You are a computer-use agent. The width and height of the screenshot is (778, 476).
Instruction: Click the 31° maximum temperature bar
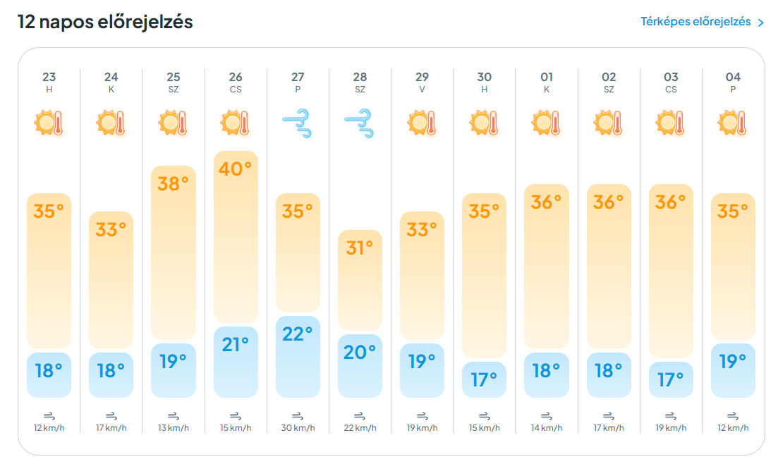pos(360,280)
